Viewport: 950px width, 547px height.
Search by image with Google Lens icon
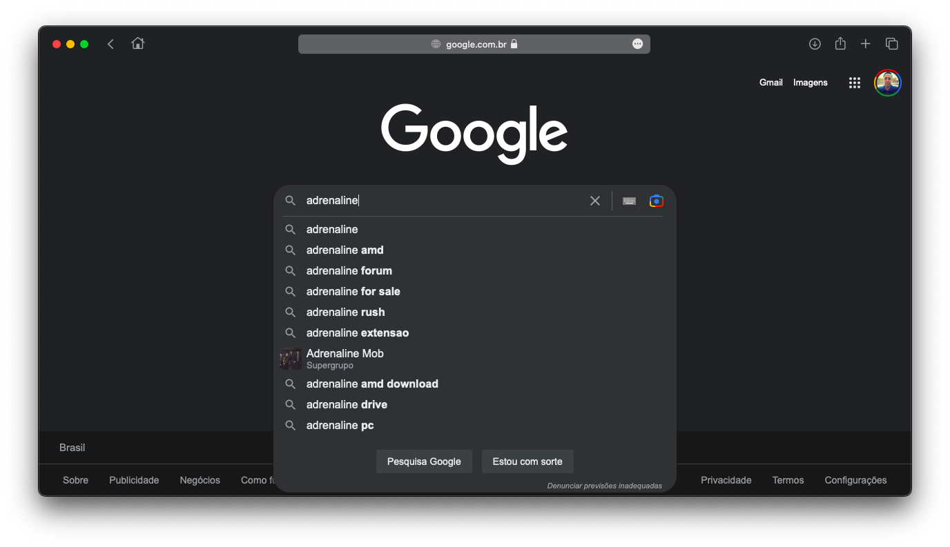657,201
